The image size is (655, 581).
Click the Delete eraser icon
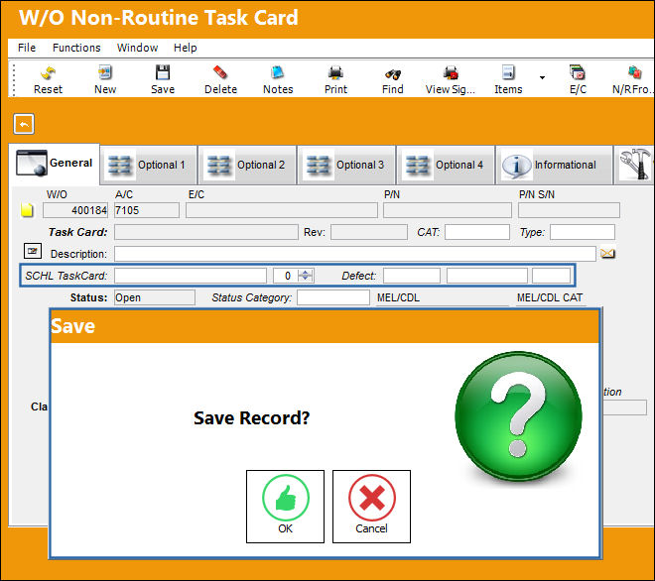(x=220, y=72)
